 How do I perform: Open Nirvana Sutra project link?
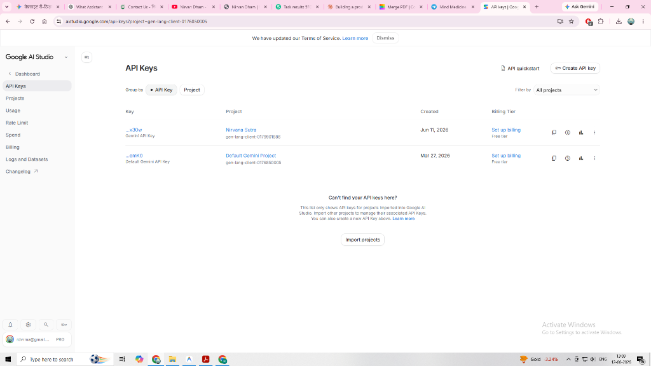point(241,130)
